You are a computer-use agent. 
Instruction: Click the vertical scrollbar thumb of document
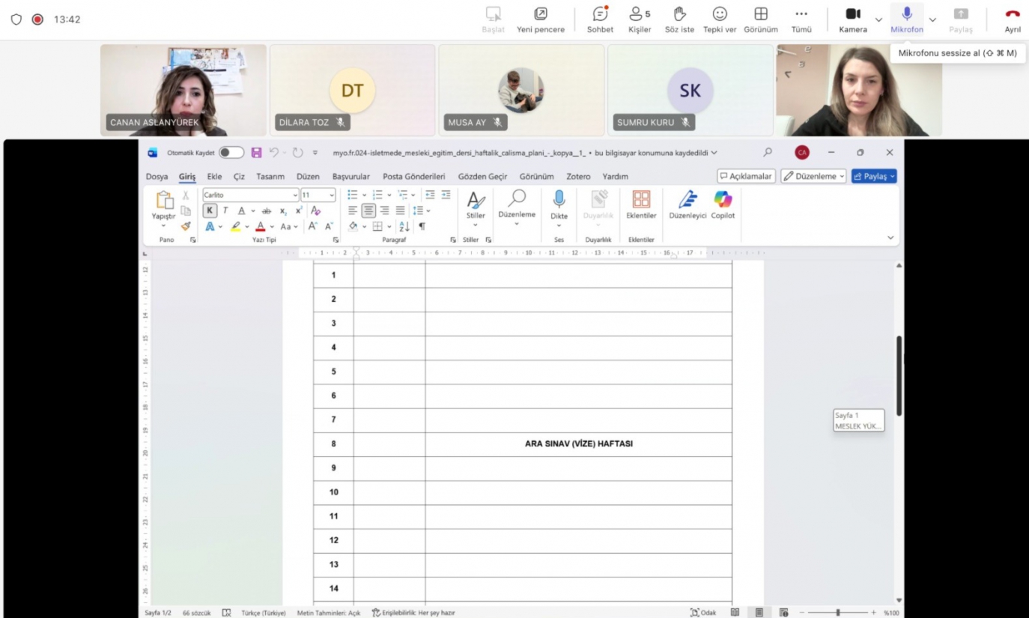(x=899, y=375)
